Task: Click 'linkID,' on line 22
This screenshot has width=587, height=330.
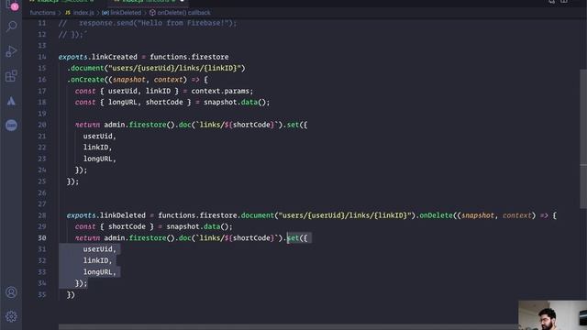Action: (x=98, y=148)
